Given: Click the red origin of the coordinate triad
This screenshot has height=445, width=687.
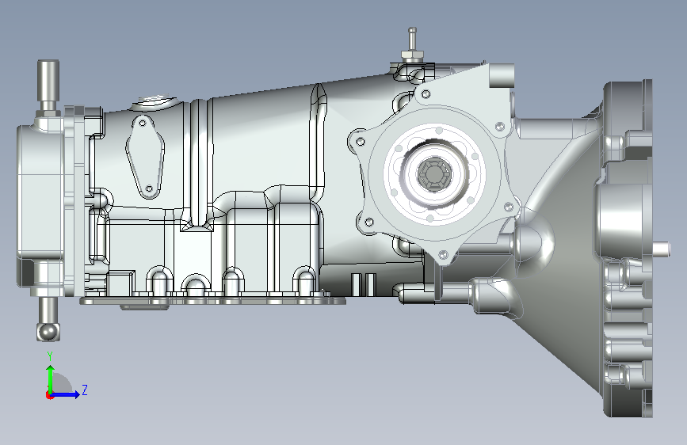Looking at the screenshot, I should [x=49, y=395].
